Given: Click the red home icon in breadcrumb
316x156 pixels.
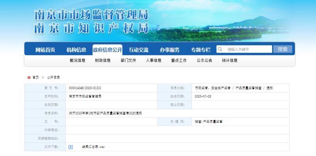Looking at the screenshot, I should click(29, 77).
